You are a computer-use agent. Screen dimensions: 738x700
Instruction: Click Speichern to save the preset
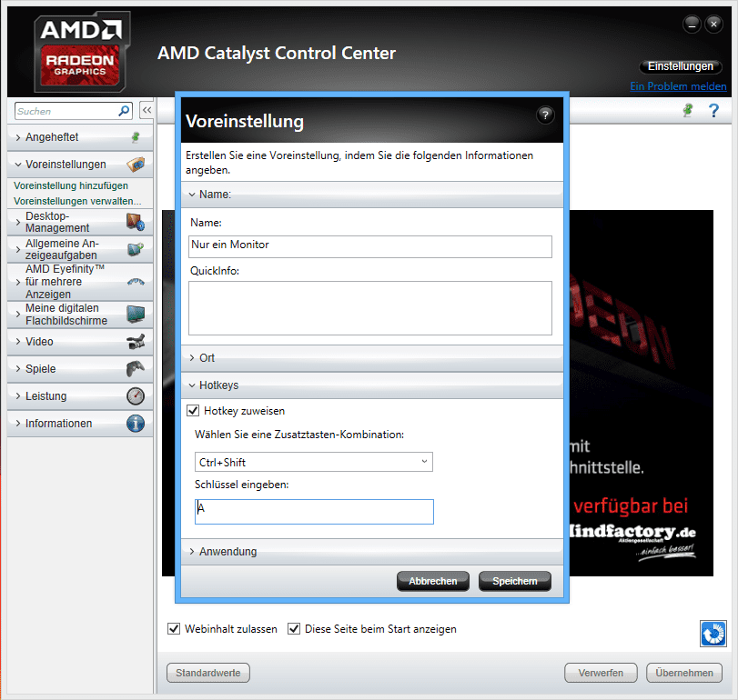coord(515,582)
